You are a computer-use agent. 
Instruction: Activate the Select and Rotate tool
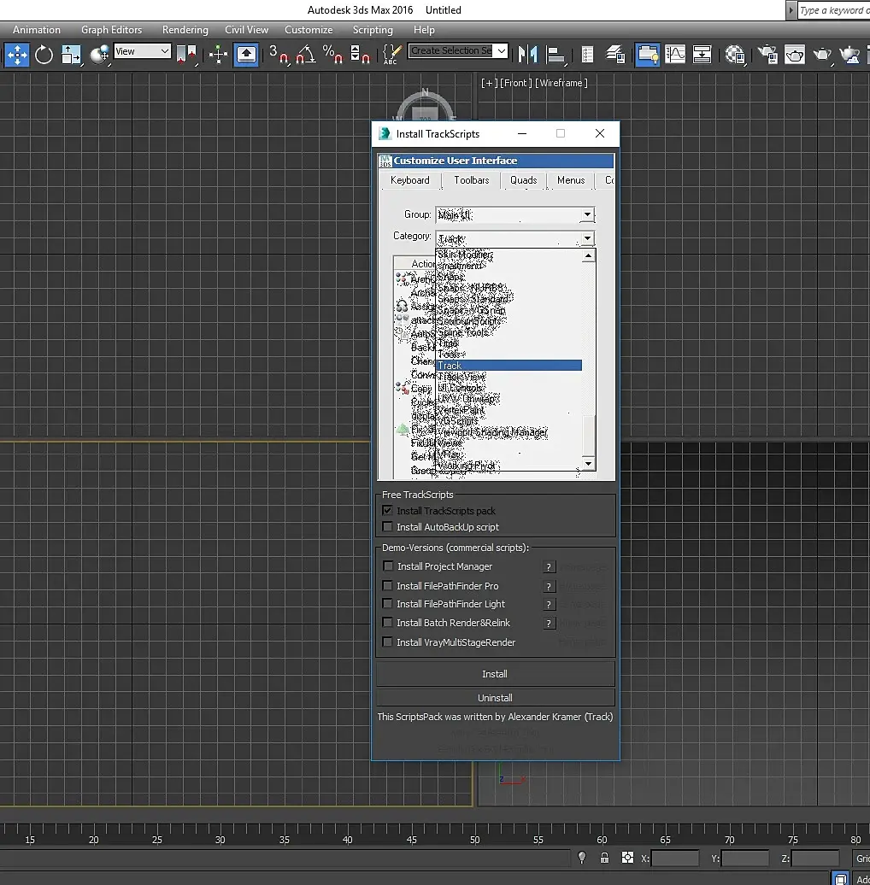click(44, 55)
